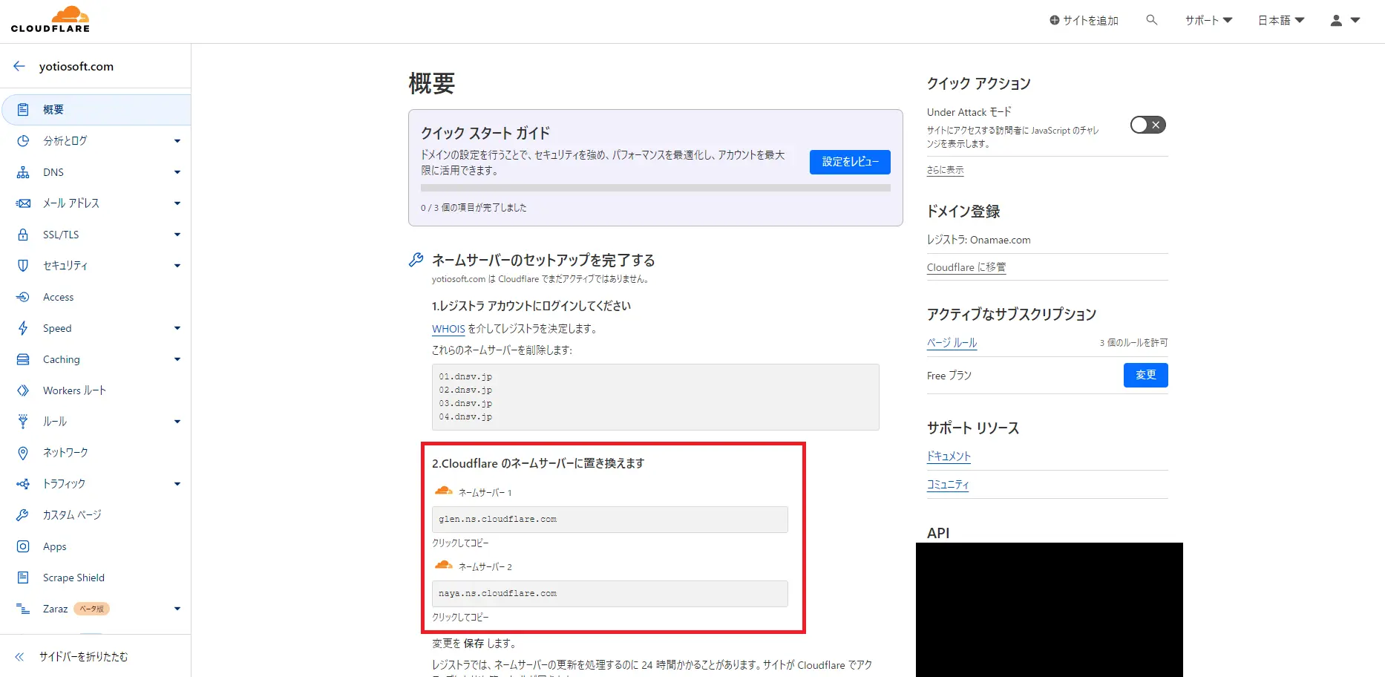The image size is (1385, 677).
Task: Click the Speed lightning bolt icon
Action: click(x=23, y=328)
